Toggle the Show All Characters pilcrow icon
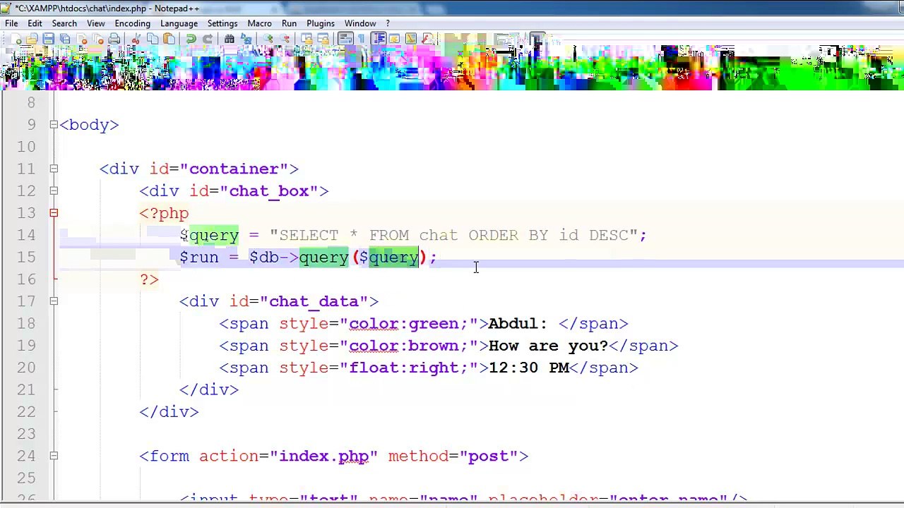 tap(362, 39)
